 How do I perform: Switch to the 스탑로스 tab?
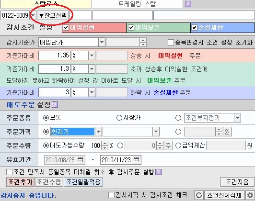point(46,4)
